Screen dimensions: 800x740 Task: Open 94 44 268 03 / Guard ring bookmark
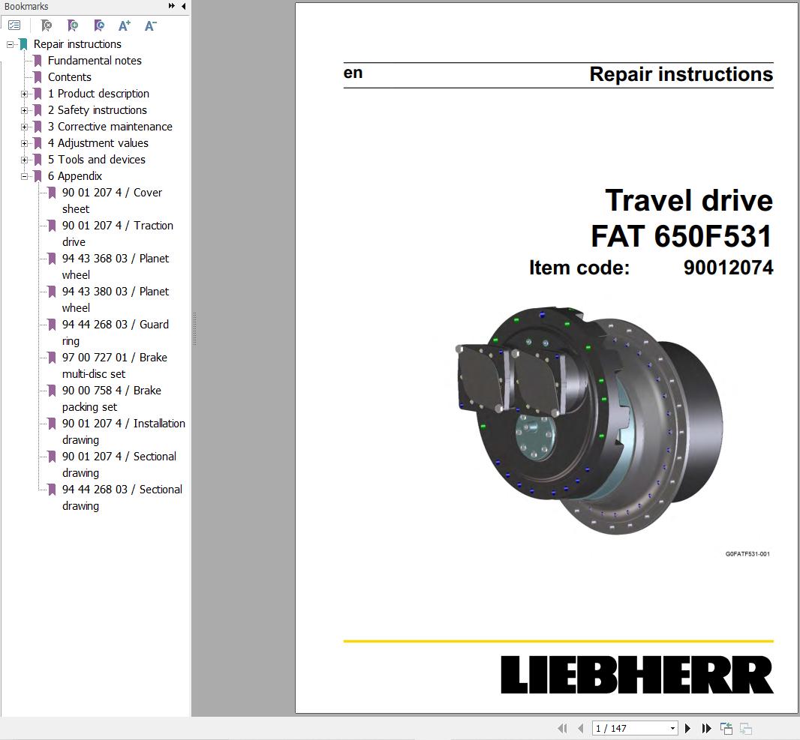click(x=116, y=332)
